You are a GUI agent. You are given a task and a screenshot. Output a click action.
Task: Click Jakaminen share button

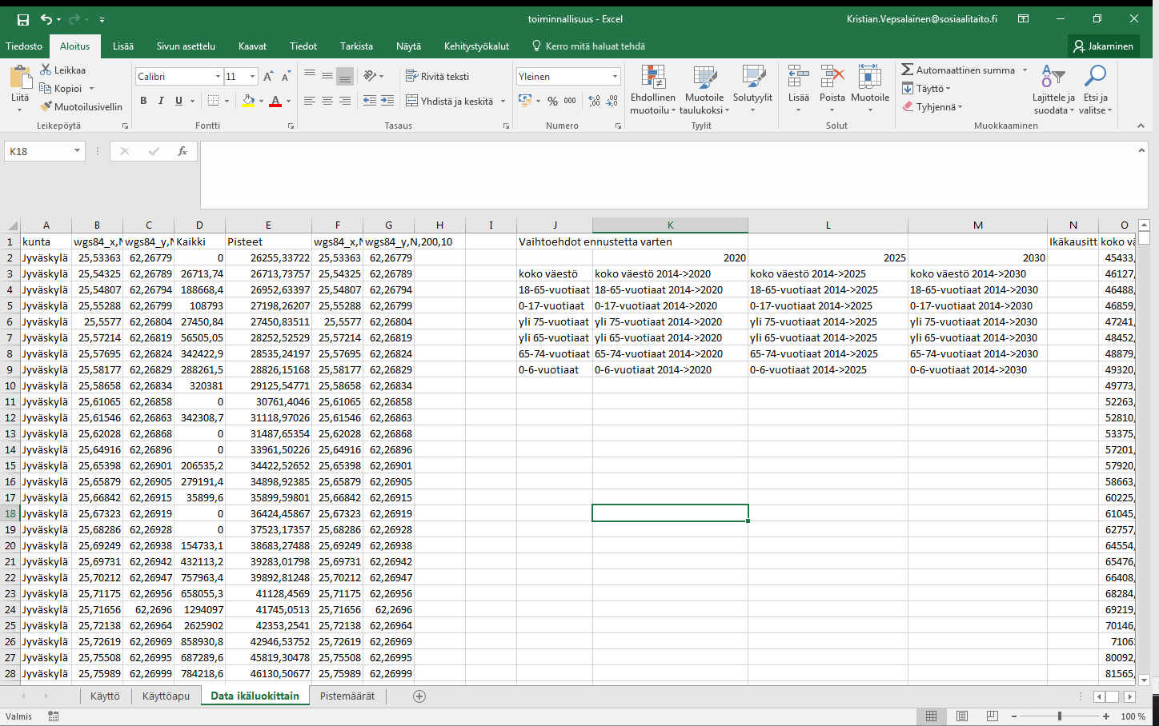click(x=1104, y=46)
